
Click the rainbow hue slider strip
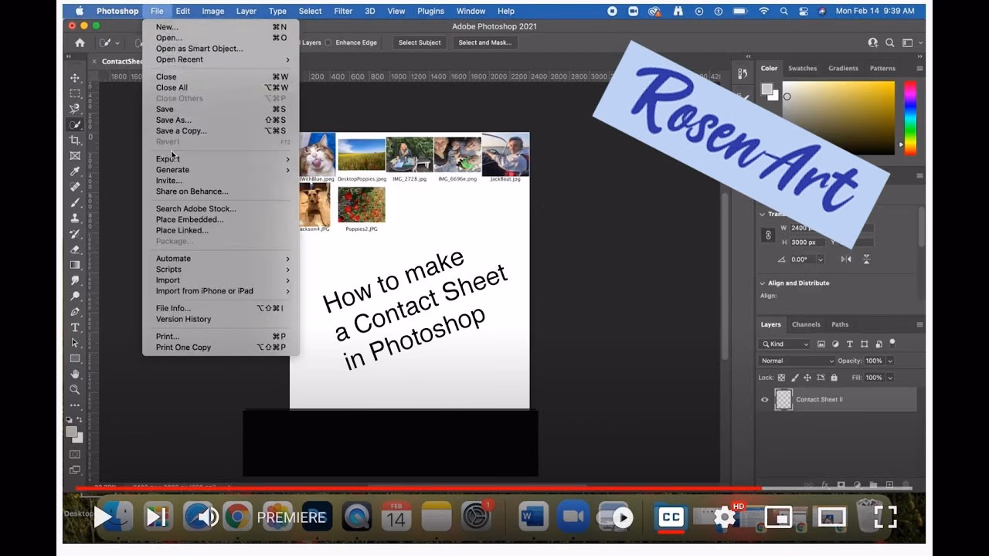tap(910, 117)
